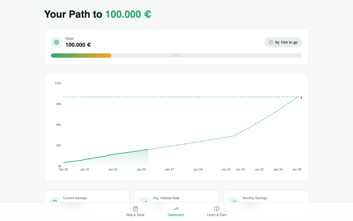Click the goal progress bar fill

81,56
